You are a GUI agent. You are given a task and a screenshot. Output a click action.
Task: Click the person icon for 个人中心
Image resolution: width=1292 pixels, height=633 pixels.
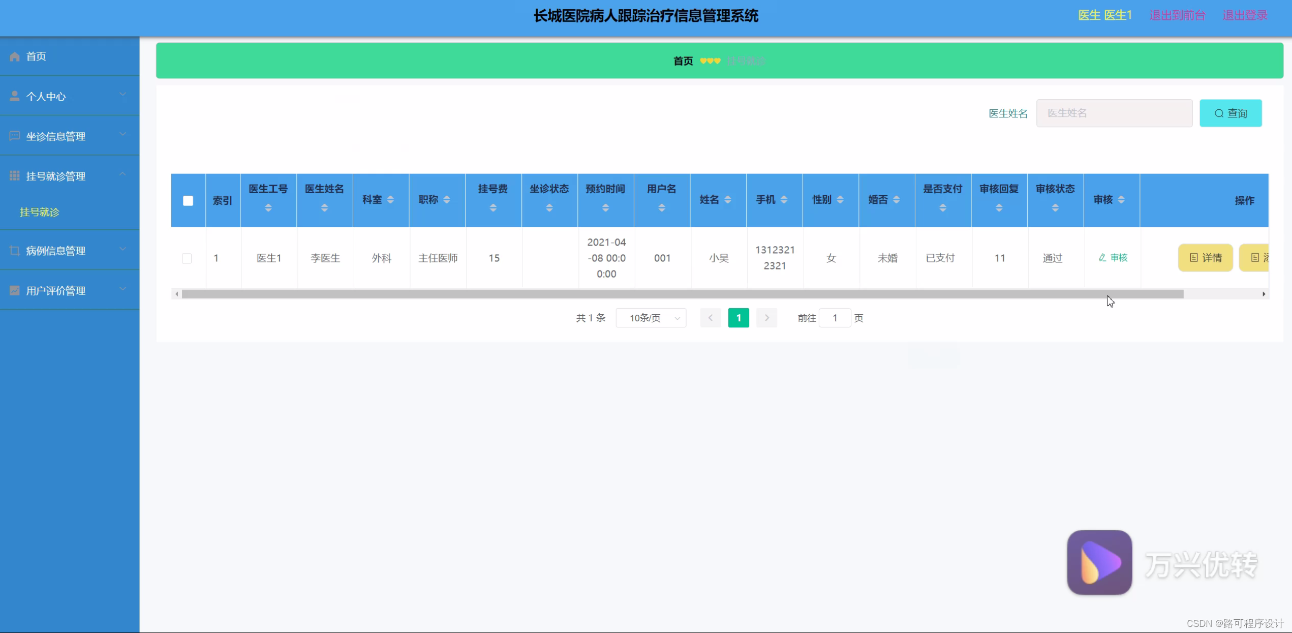[15, 96]
